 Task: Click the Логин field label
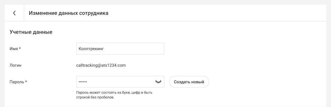15,66
